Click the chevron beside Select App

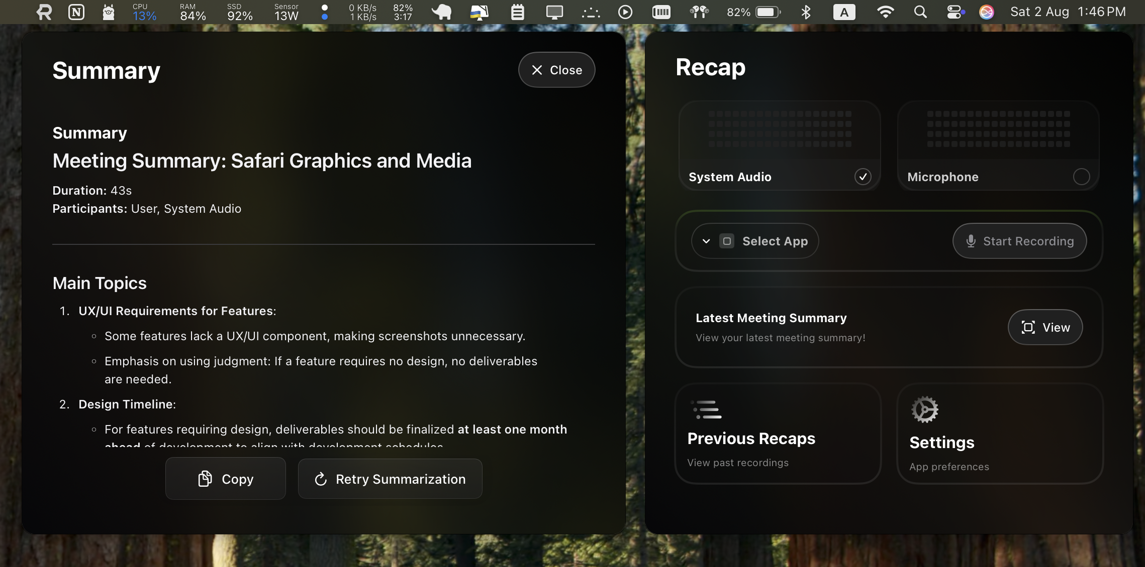[x=706, y=241]
